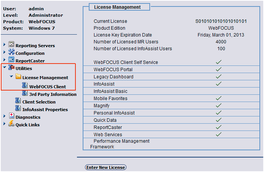Open Client Selection page

click(x=39, y=102)
